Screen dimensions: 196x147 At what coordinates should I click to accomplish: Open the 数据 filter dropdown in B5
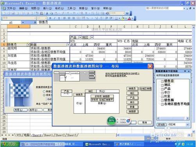pyautogui.click(x=68, y=45)
